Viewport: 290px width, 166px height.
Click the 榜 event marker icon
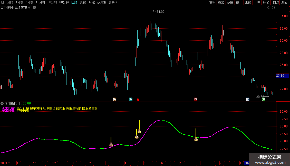(114, 99)
